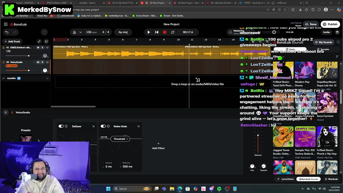Switch to the Packs tab
The image size is (343, 193).
point(290,49)
